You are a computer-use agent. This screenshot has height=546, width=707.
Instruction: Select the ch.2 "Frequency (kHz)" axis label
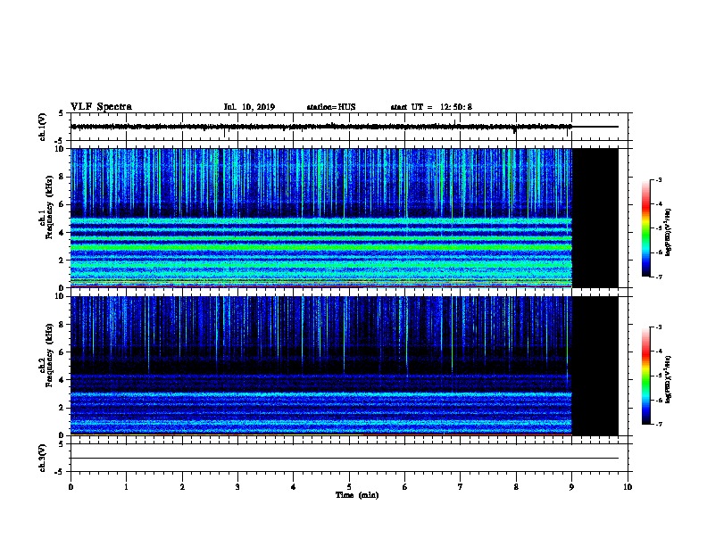coord(49,355)
